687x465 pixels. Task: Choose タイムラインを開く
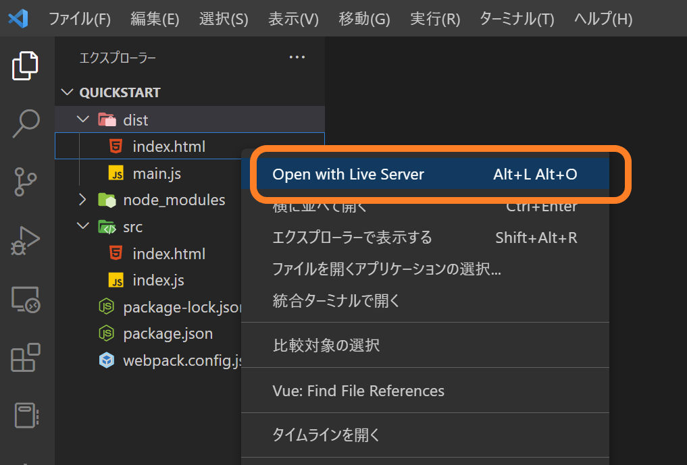tap(425, 435)
